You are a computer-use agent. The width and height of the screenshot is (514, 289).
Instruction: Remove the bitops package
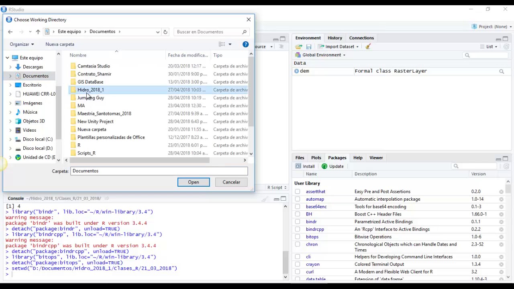(x=501, y=237)
